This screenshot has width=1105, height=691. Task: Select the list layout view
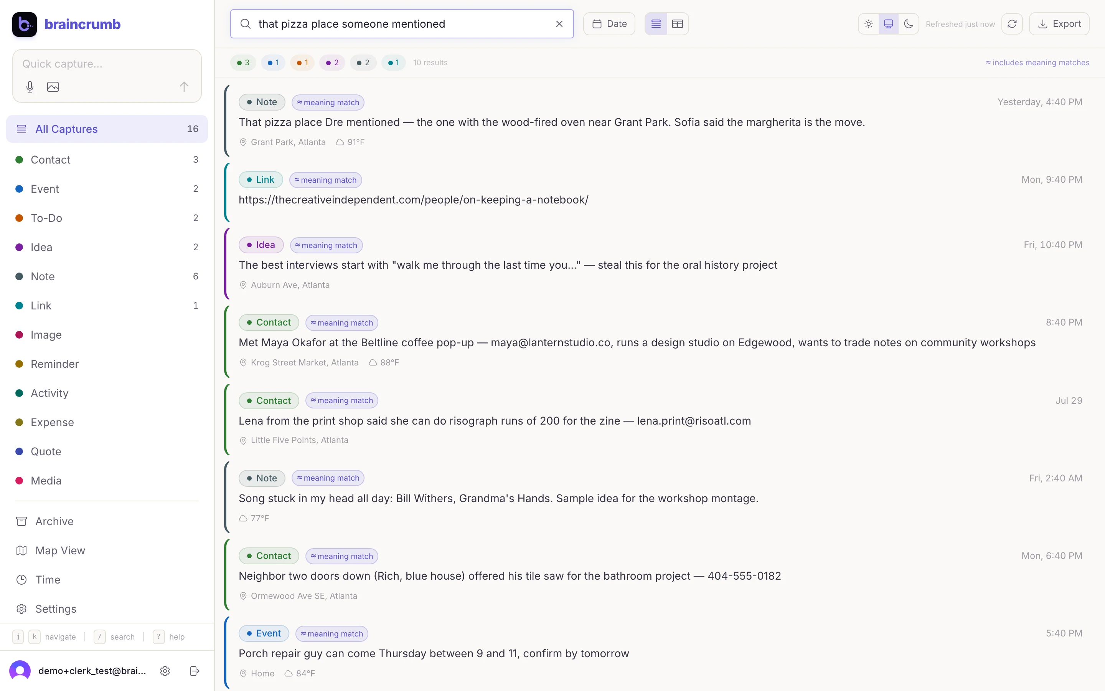[x=656, y=24]
